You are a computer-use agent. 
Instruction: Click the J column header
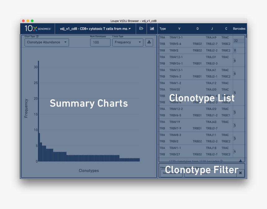(212, 29)
